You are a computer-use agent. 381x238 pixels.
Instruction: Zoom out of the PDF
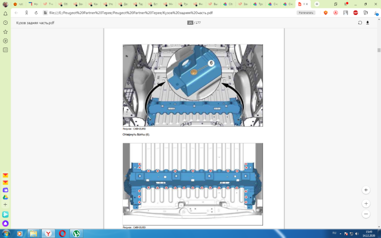pos(366,214)
